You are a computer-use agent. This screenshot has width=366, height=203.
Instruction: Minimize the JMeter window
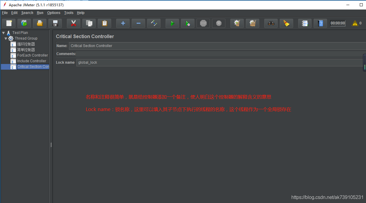tap(348, 5)
